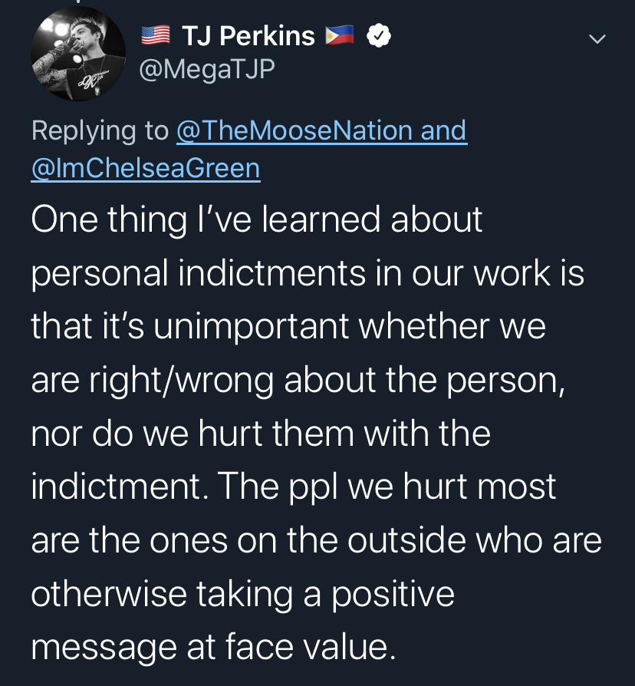Click "otherwise taking a positive" tweet line
The width and height of the screenshot is (635, 686).
242,595
